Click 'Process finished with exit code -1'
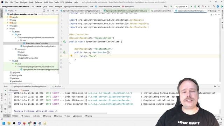224x126 pixels. tap(36, 111)
